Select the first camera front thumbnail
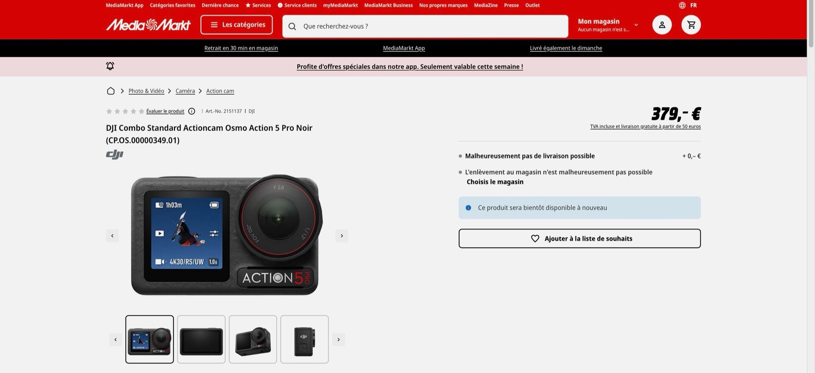The height and width of the screenshot is (373, 815). click(x=149, y=339)
